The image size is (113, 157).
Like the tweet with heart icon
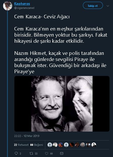tap(47, 153)
